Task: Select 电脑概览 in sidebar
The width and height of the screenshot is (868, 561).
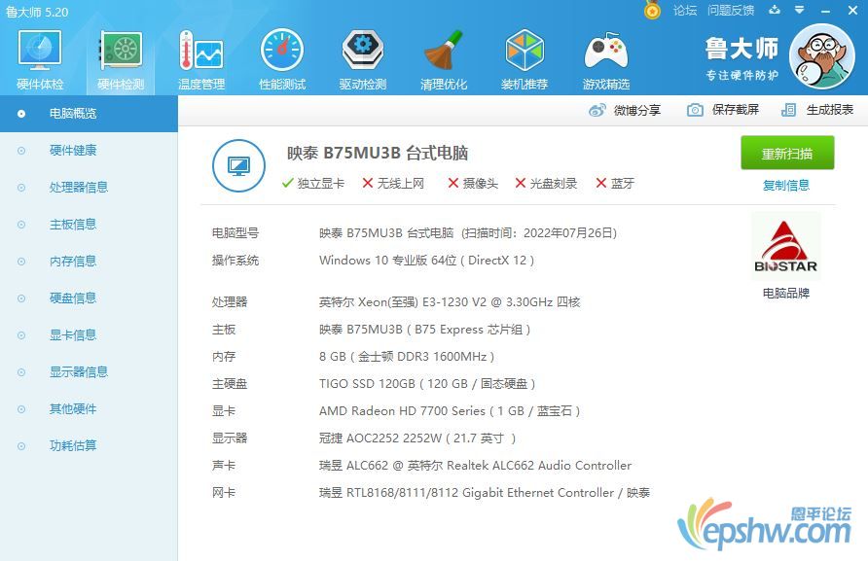Action: [x=89, y=114]
